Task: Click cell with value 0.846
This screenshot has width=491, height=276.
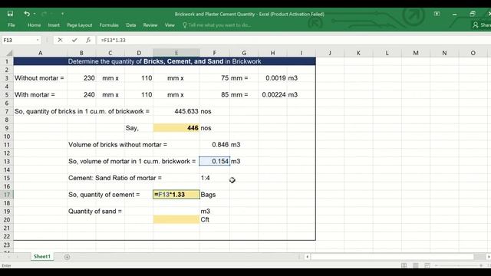Action: coord(215,145)
